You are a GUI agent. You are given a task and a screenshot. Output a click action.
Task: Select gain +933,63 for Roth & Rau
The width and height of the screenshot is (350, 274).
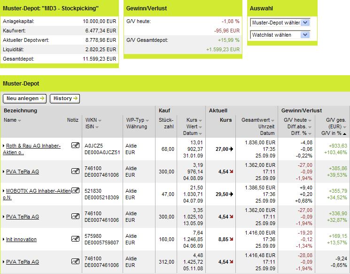(x=338, y=146)
